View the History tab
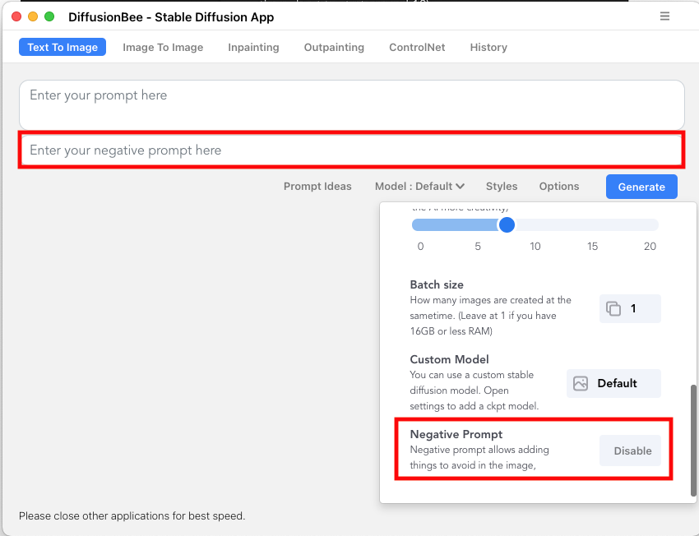This screenshot has width=699, height=536. pyautogui.click(x=488, y=47)
